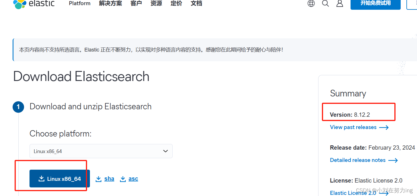
Task: Click the Release date February 23, 2024 text
Action: click(372, 148)
